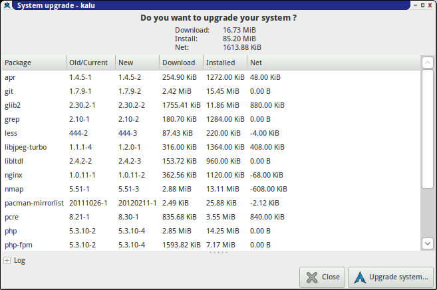The image size is (437, 290).
Task: Click the 362.56 KiB download cell
Action: [180, 175]
